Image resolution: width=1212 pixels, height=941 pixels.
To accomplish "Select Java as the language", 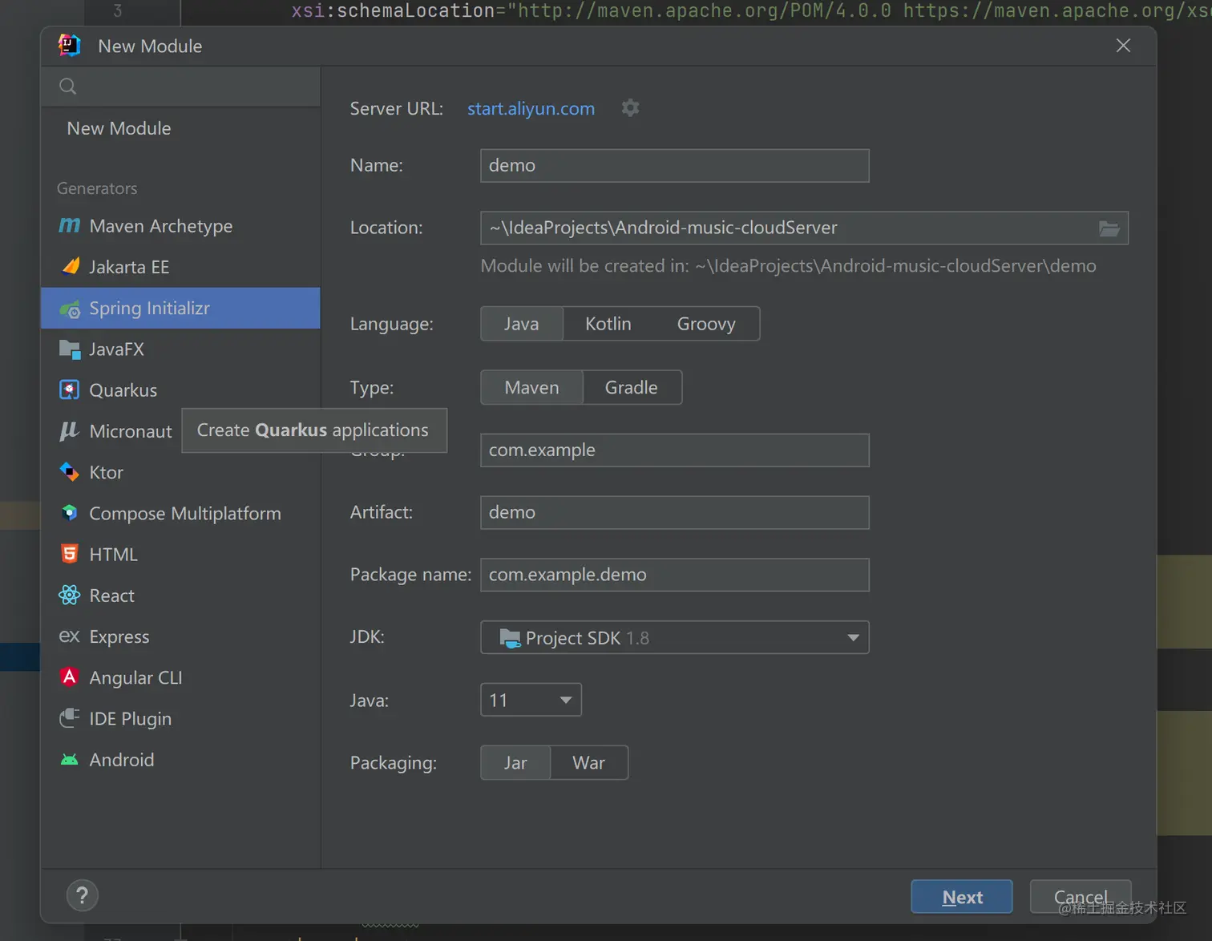I will click(522, 324).
